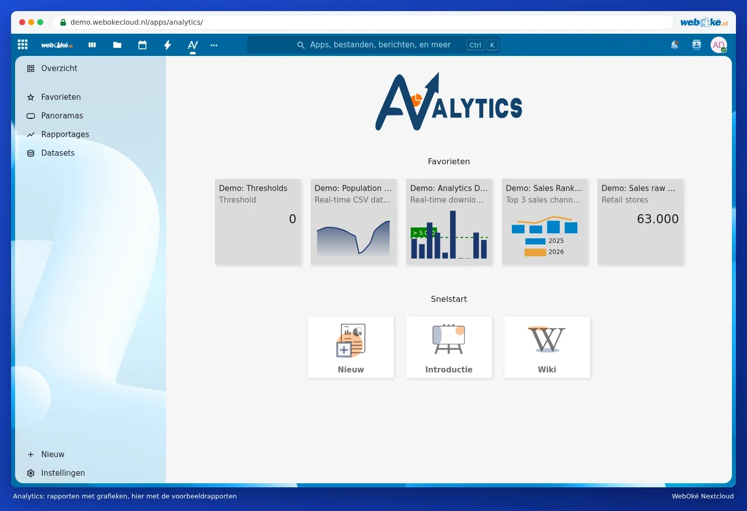Open the Nextcloud app grid menu
This screenshot has height=511, width=747.
pos(23,44)
